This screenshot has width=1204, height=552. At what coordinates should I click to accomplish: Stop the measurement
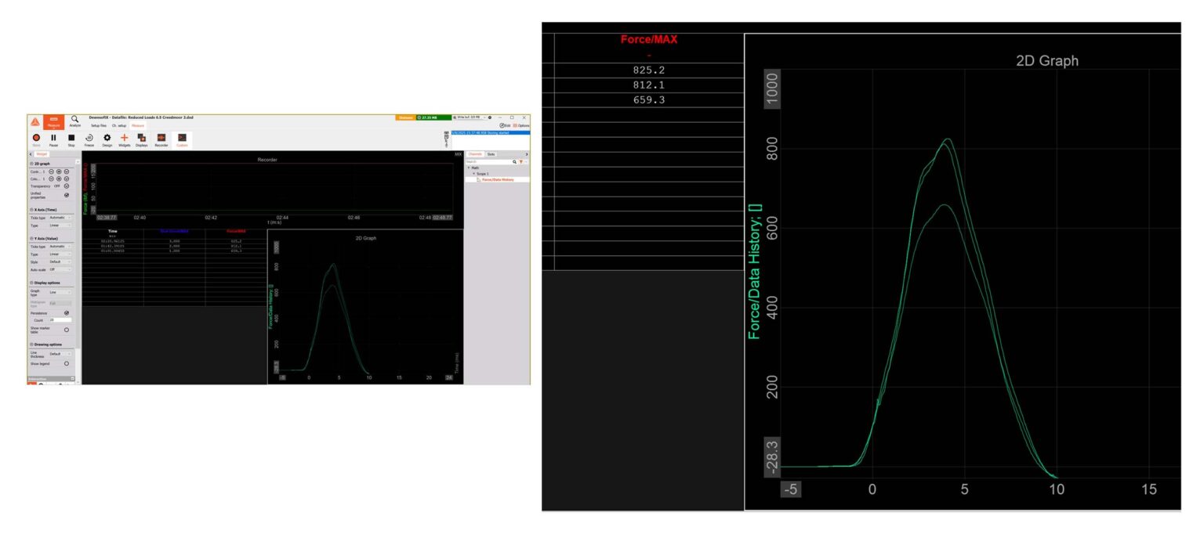coord(71,138)
